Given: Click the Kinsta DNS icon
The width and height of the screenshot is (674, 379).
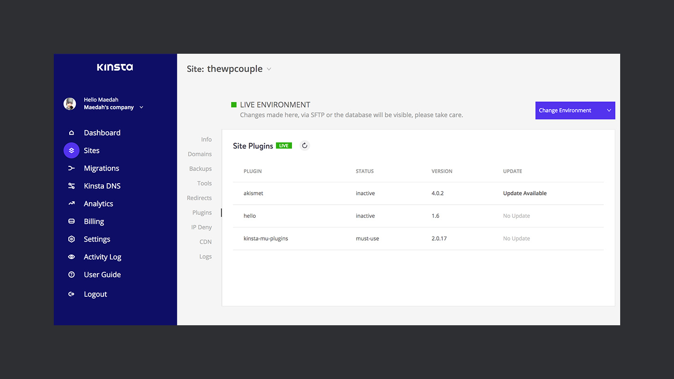Looking at the screenshot, I should coord(71,186).
